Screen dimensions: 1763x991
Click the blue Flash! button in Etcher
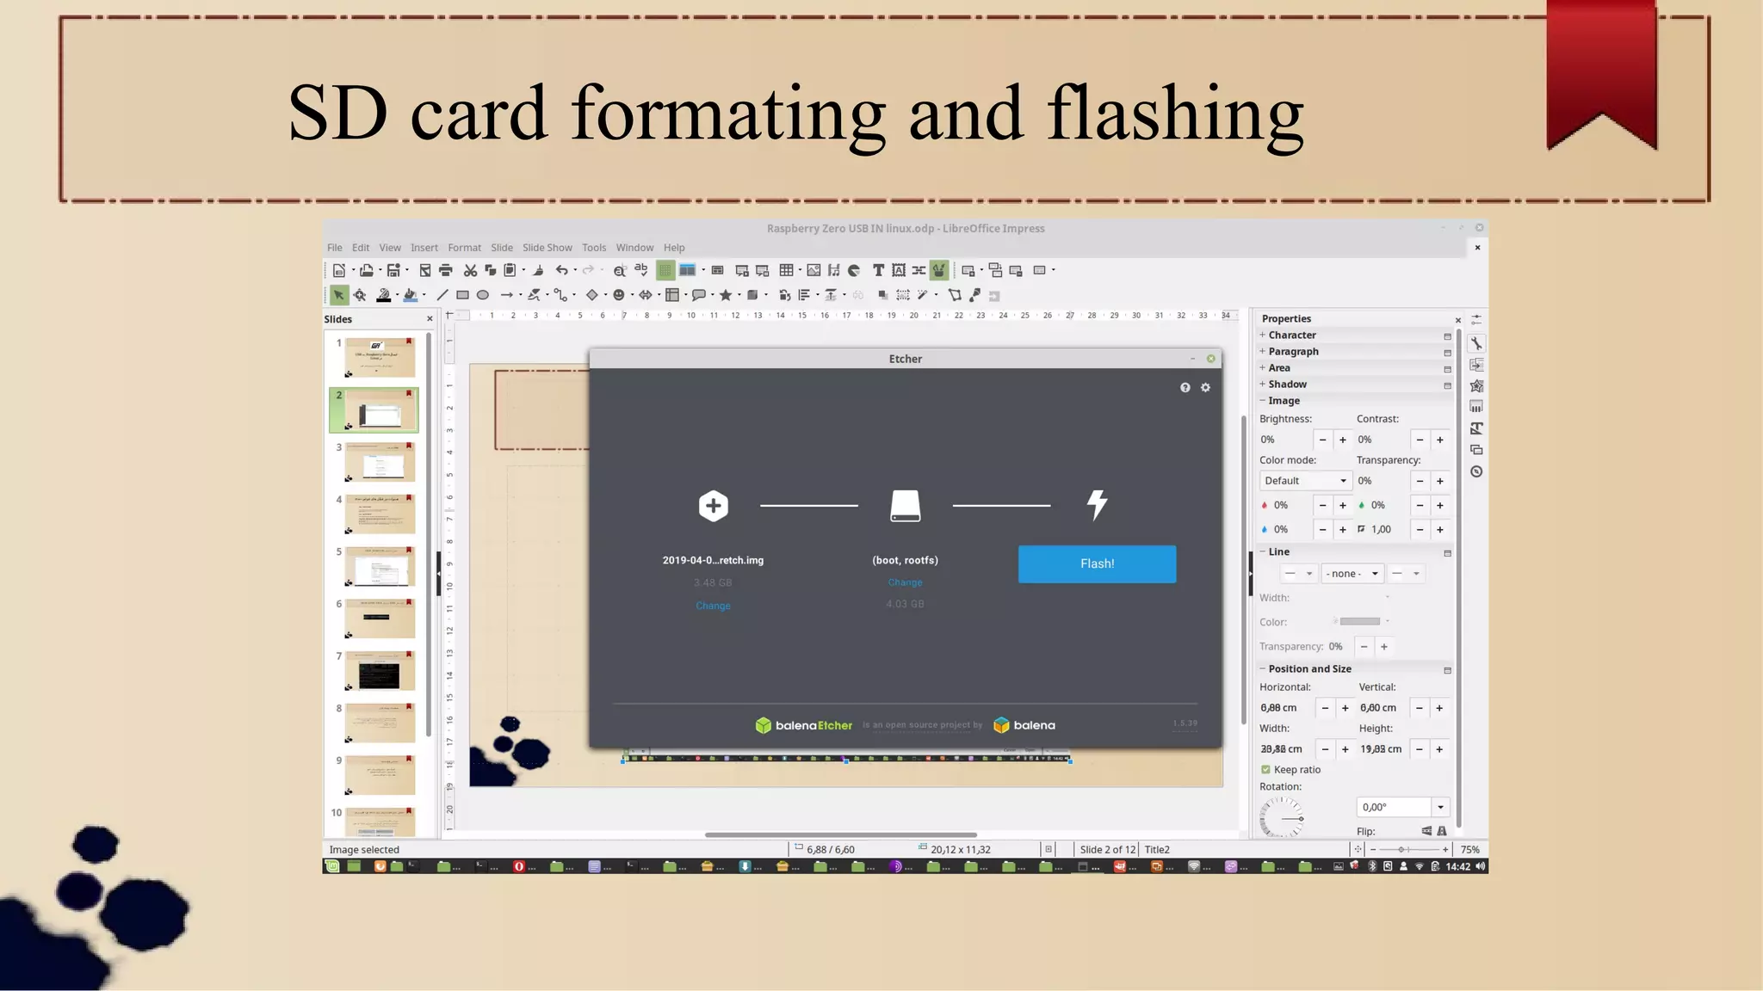(1097, 564)
